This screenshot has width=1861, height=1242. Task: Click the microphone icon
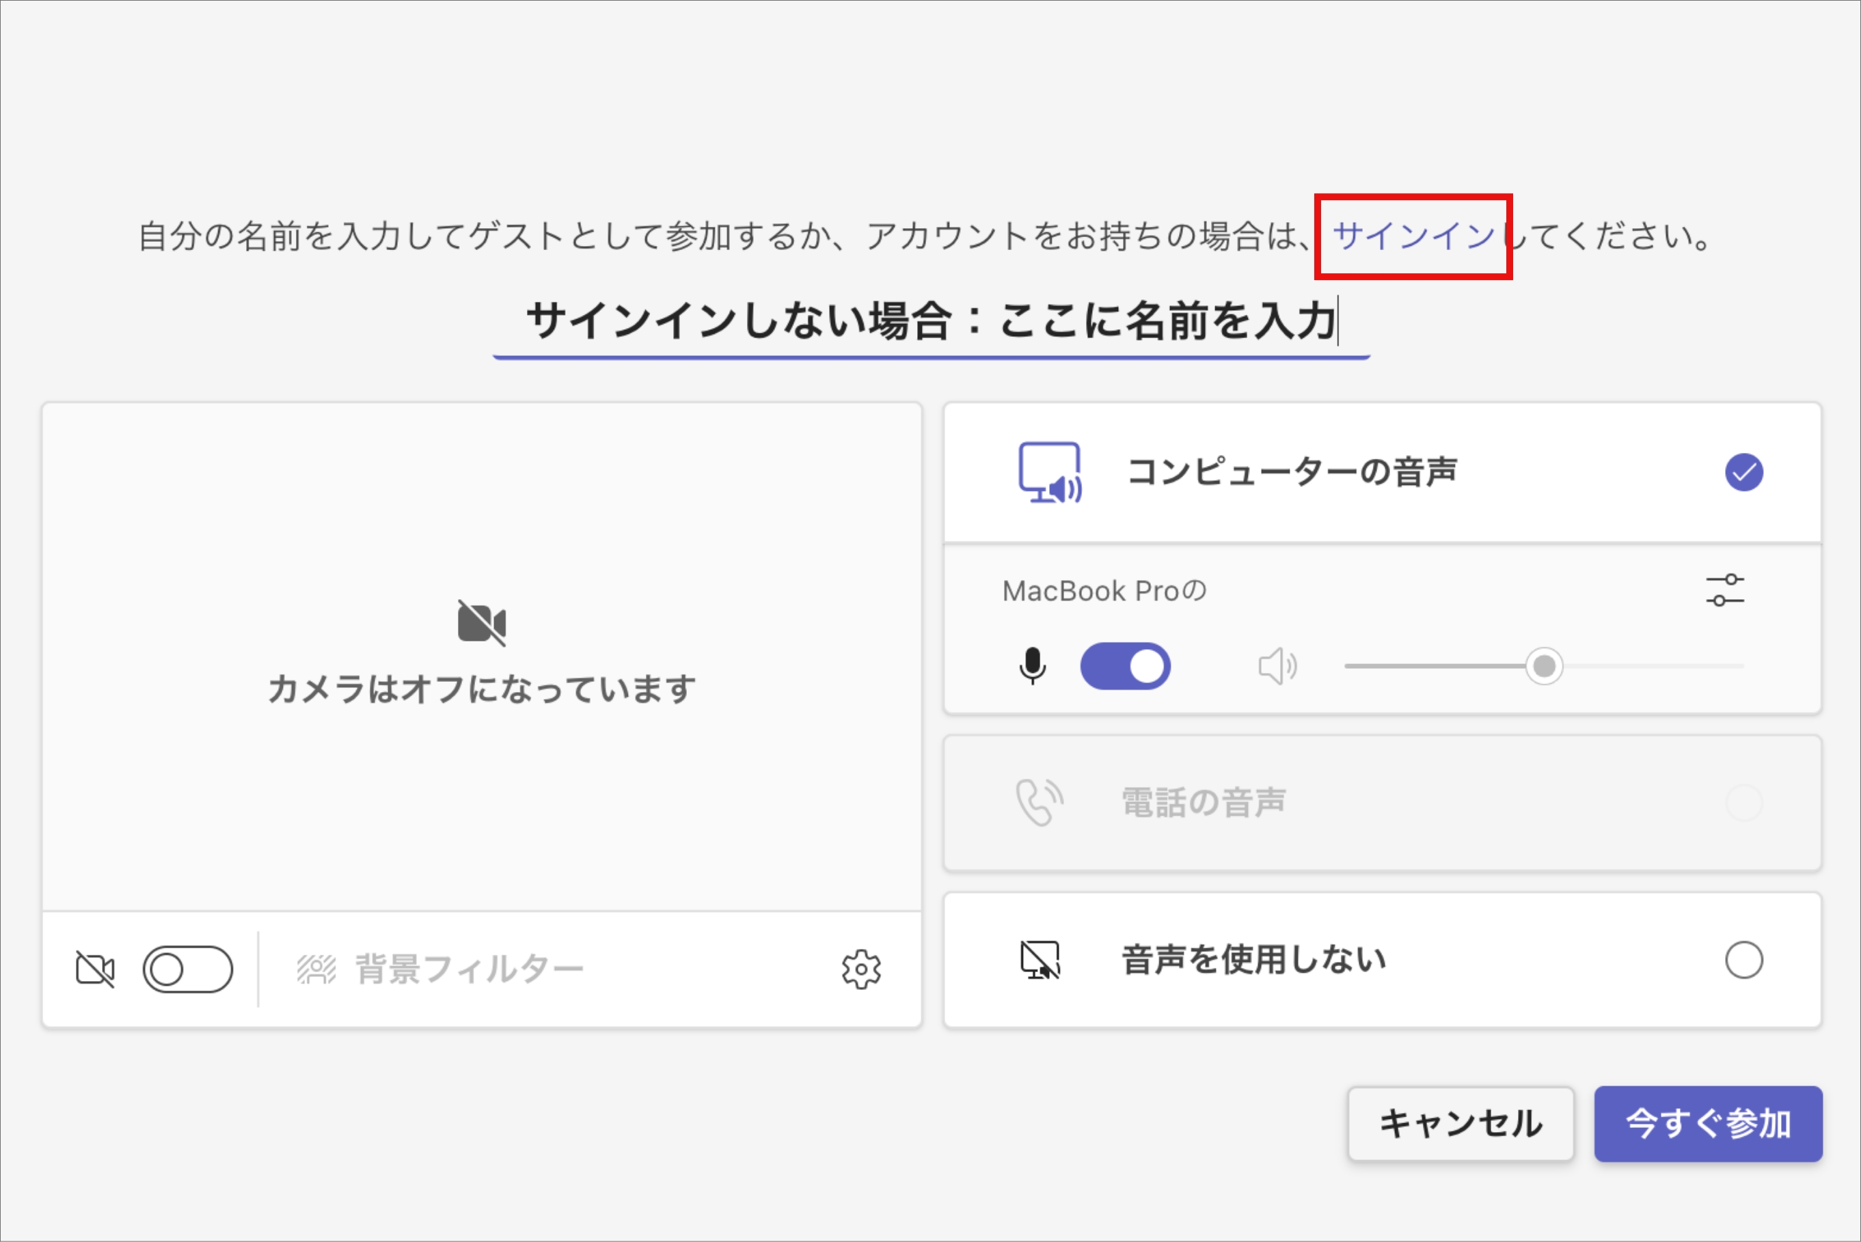pyautogui.click(x=1031, y=665)
